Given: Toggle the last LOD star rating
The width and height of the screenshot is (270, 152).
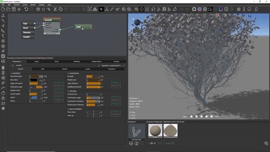Looking at the screenshot, I should [212, 117].
